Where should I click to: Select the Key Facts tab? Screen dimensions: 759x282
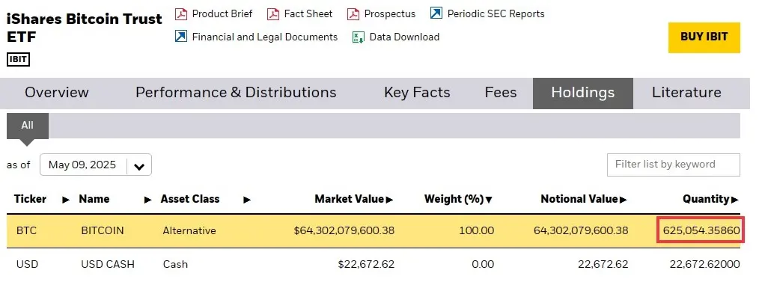(x=417, y=93)
